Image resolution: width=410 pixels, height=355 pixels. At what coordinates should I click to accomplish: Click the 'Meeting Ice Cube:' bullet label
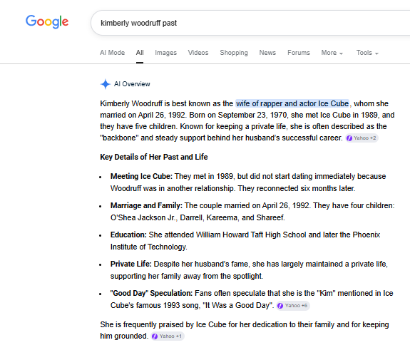click(x=141, y=177)
